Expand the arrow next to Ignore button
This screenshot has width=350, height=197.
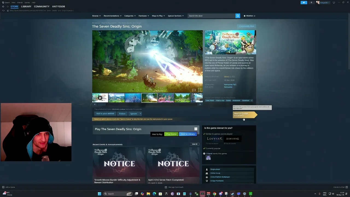tap(140, 114)
